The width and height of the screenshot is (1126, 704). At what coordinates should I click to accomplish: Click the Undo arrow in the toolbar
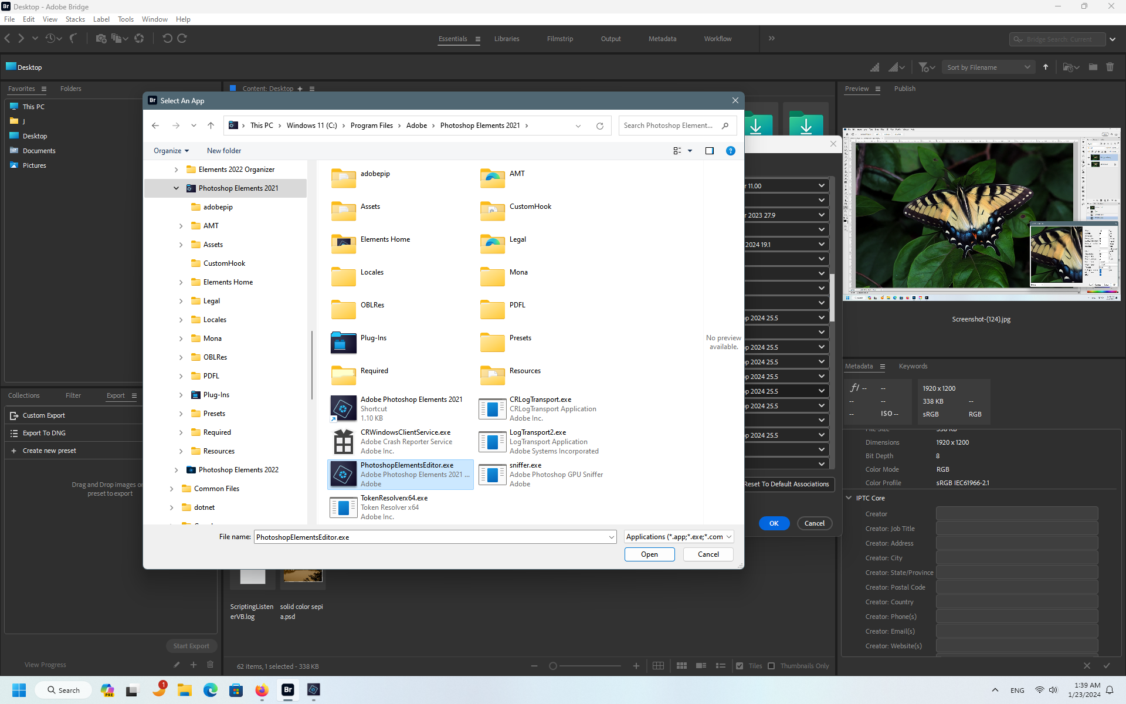click(x=168, y=38)
